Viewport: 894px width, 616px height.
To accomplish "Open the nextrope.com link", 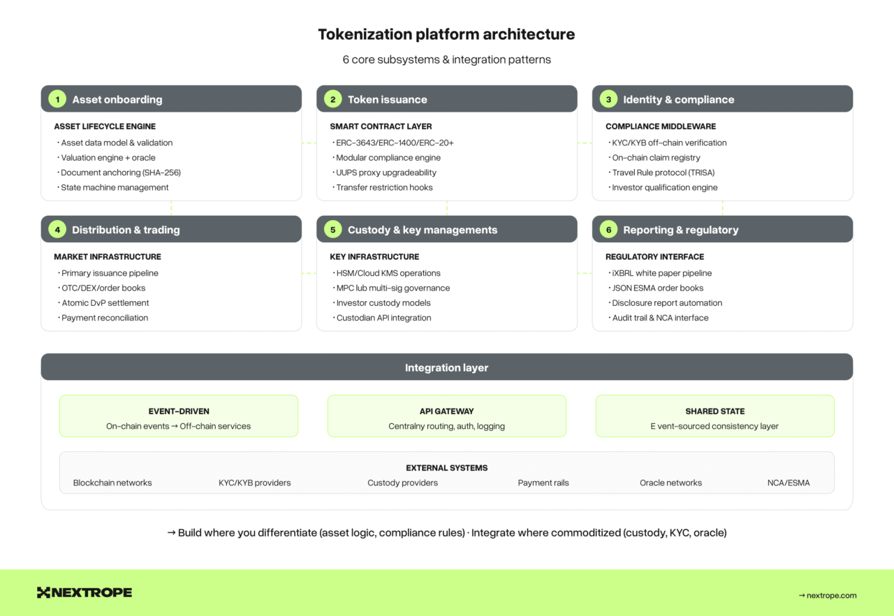I will 827,595.
